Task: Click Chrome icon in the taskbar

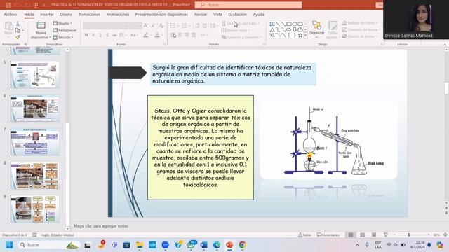Action: (x=242, y=245)
